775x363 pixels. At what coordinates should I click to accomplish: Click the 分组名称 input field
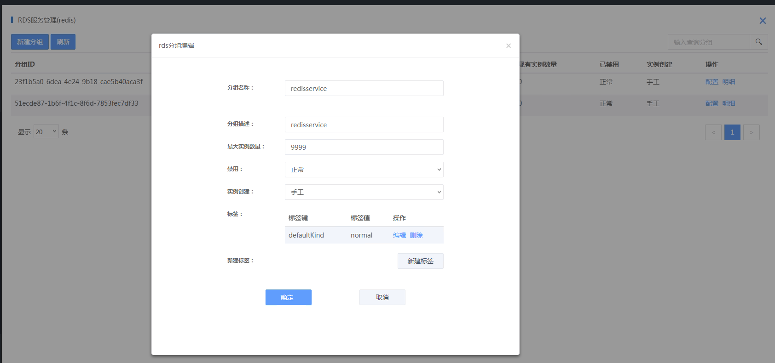[364, 88]
